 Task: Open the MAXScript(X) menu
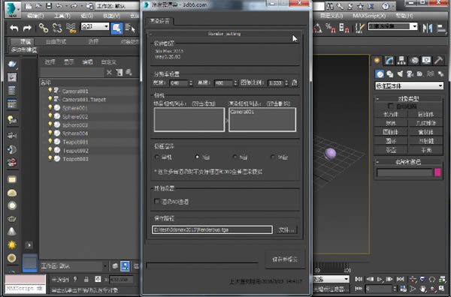369,16
